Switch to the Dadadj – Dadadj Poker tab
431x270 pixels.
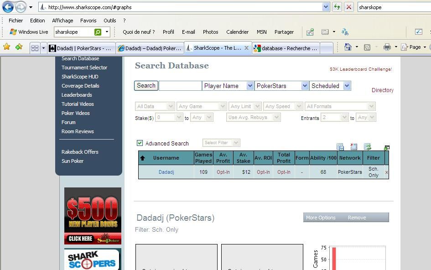pyautogui.click(x=150, y=48)
